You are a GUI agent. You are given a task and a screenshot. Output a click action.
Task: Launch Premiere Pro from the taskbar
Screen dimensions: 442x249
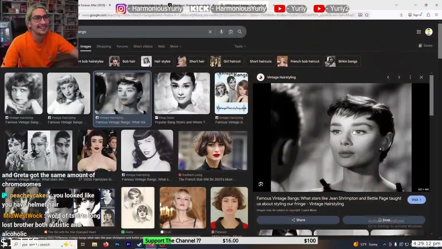coord(128,245)
